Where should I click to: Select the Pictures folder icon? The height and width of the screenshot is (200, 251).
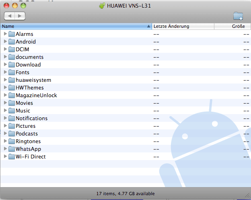pyautogui.click(x=12, y=126)
